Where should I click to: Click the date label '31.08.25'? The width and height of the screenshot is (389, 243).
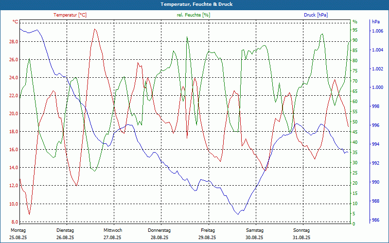[301, 238]
